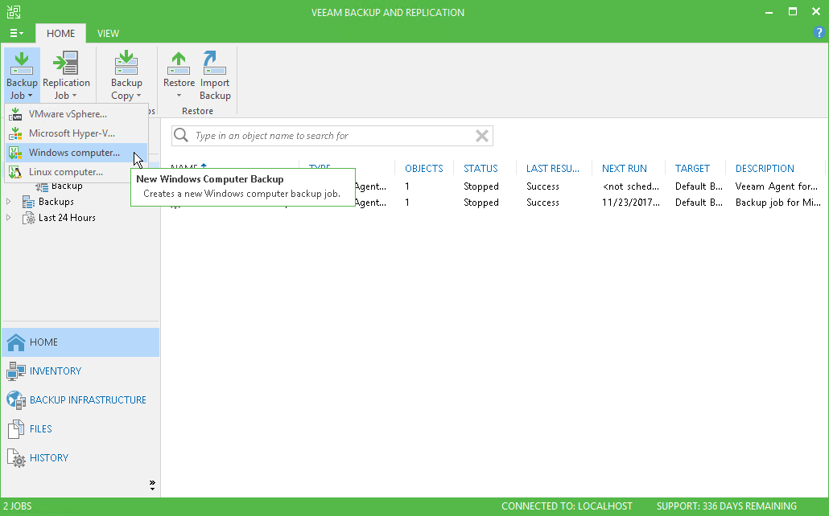
Task: Open Restore dropdown arrow
Action: (179, 96)
